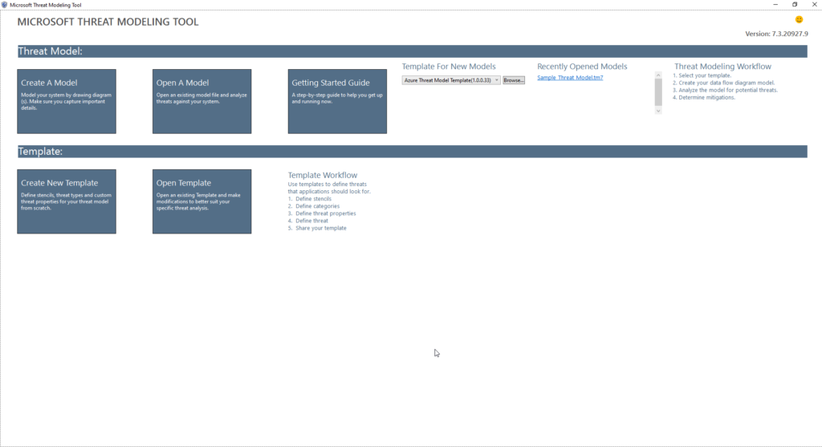Click the "Template For New Models" heading
The width and height of the screenshot is (822, 447).
449,67
